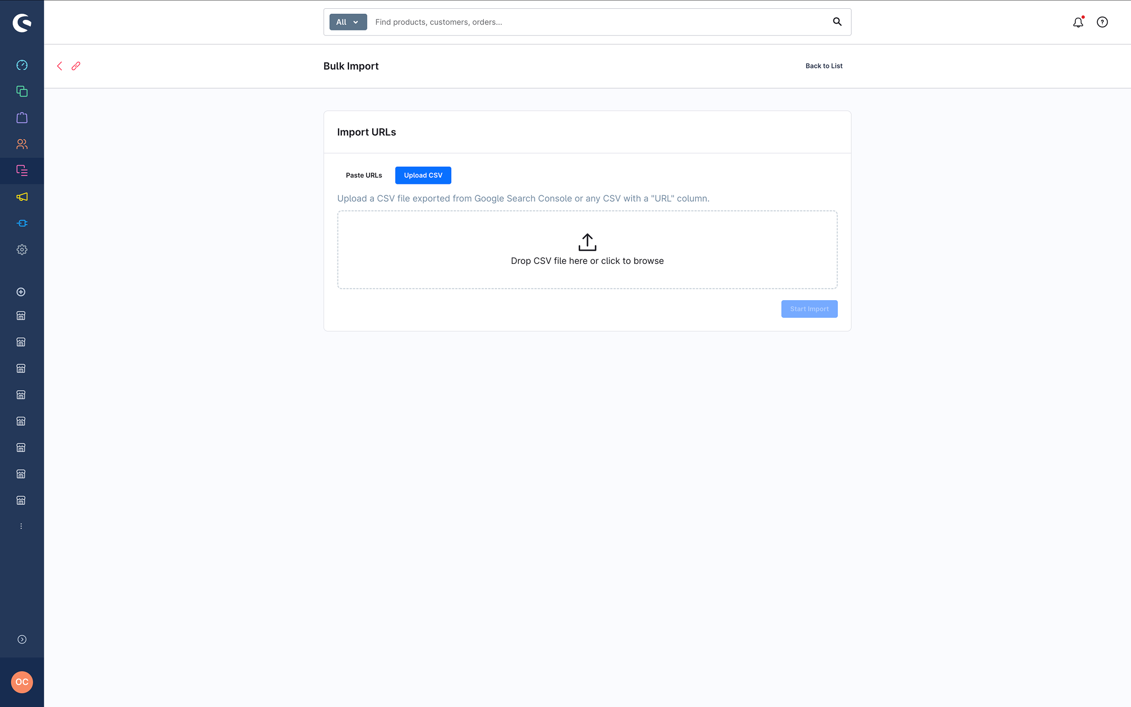
Task: Click the Start Import button
Action: 810,309
